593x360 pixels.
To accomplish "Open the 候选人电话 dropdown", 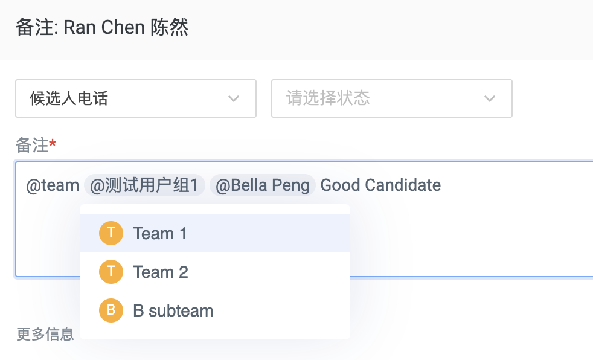I will coord(136,98).
